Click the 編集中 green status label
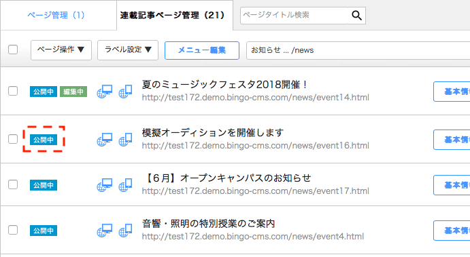Viewport: 470px width, 257px height. (73, 92)
